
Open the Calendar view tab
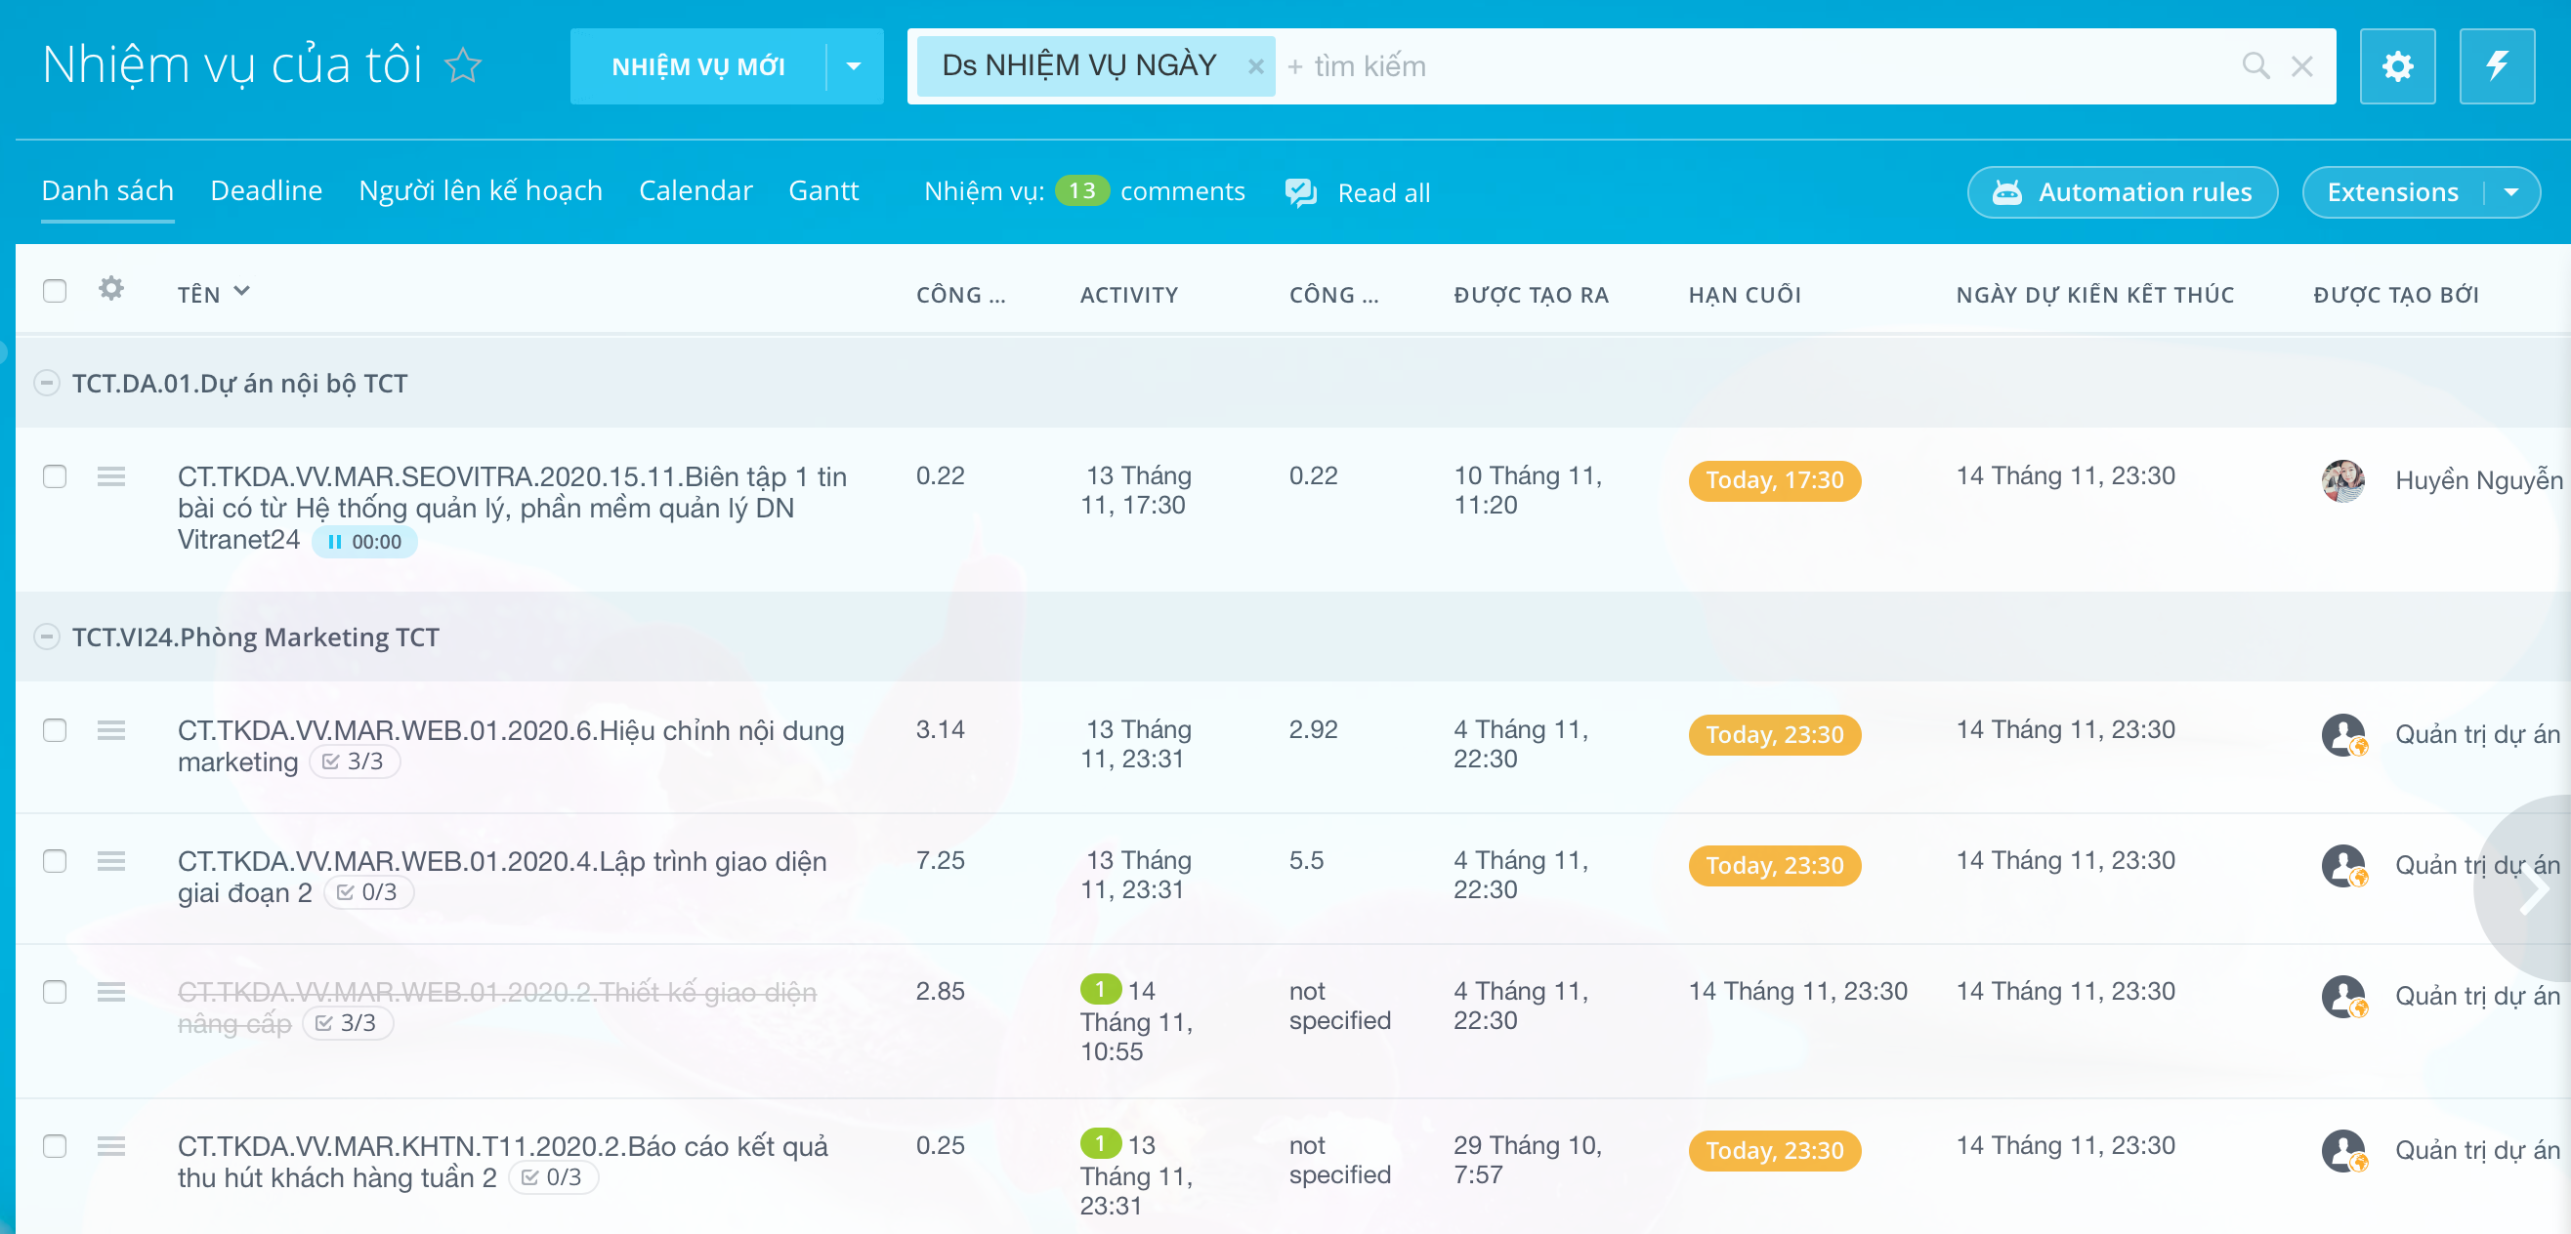pos(695,190)
